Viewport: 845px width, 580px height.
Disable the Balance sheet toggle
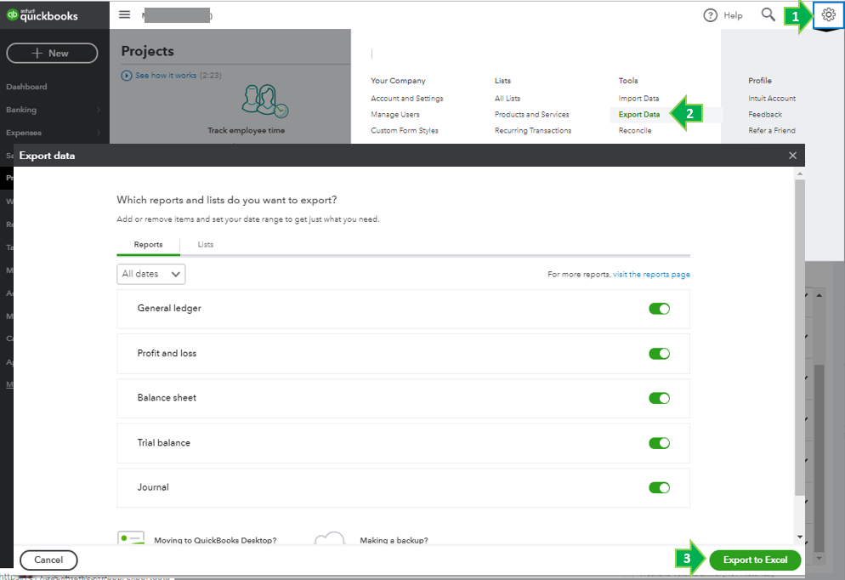659,398
